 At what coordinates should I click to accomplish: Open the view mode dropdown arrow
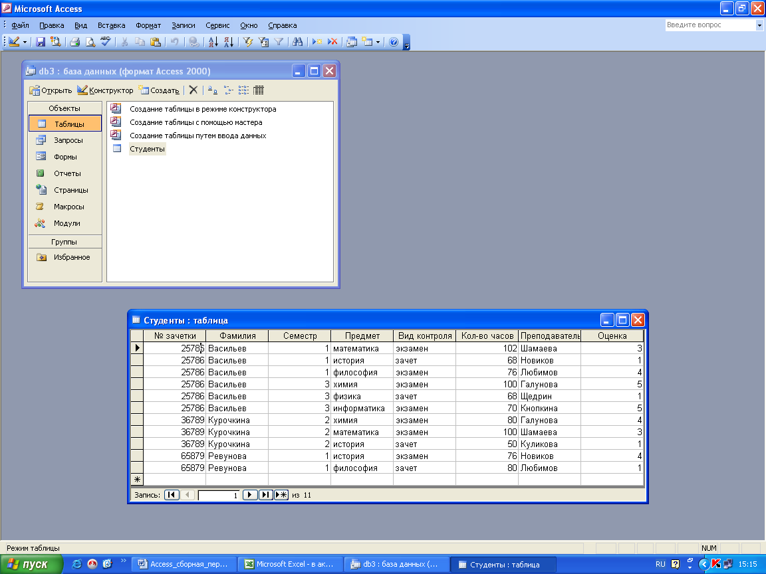[x=25, y=43]
